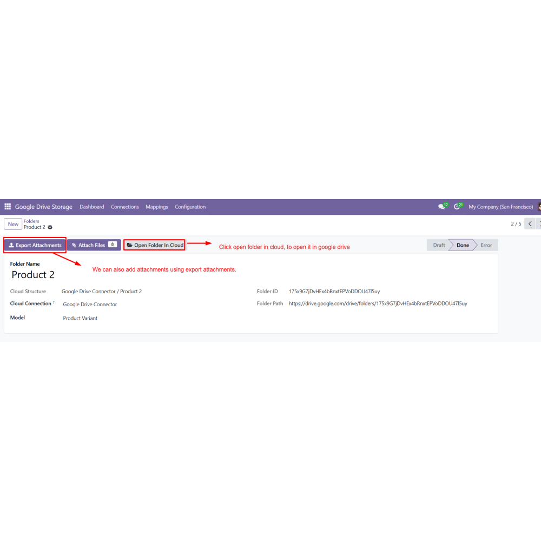Open the company switcher My Company (San Francisco)

(500, 207)
